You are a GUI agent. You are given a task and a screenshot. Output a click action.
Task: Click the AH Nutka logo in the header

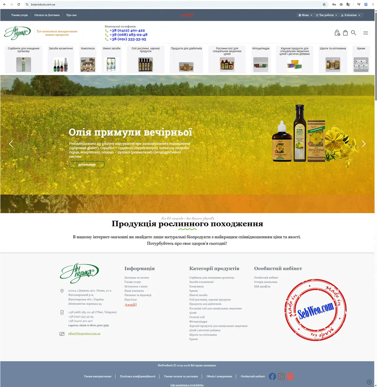(18, 33)
